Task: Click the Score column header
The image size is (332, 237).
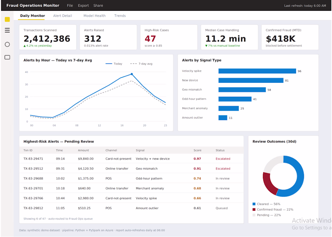Action: pos(197,150)
